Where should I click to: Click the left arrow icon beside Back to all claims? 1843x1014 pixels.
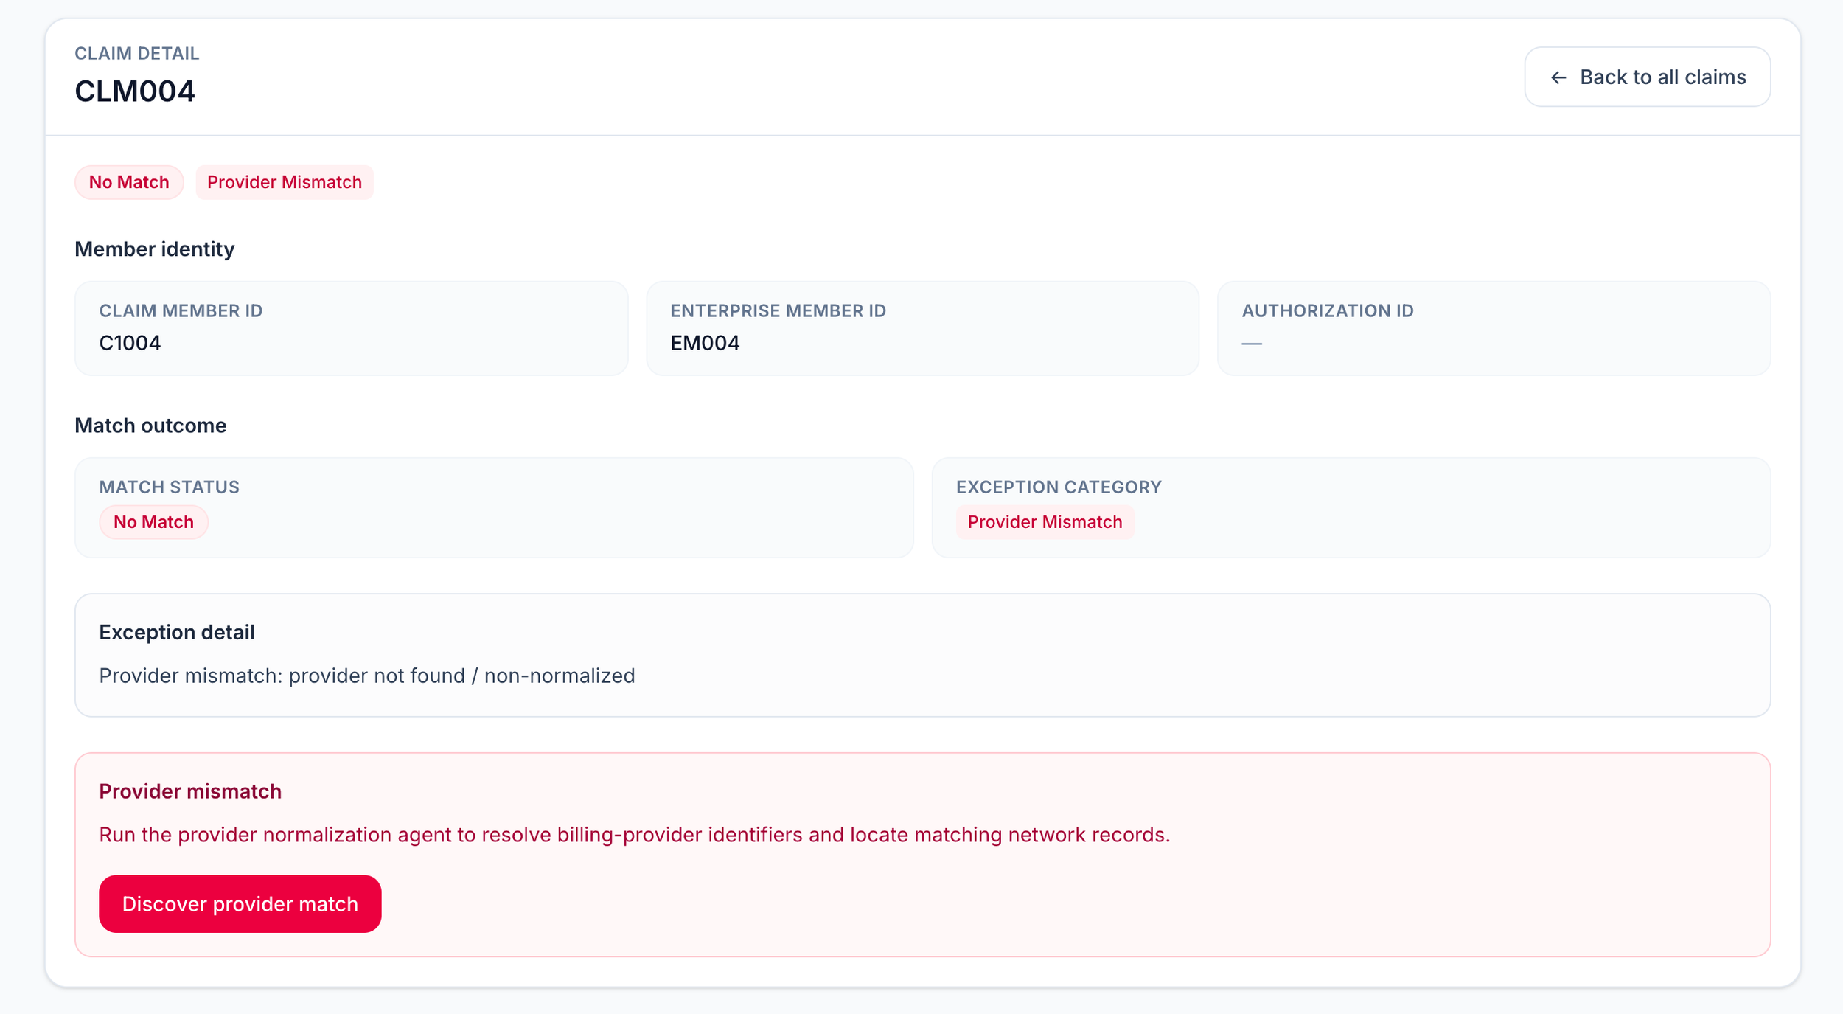tap(1558, 77)
